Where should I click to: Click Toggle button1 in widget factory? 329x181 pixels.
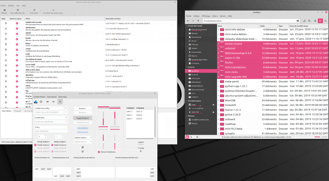click(x=83, y=118)
